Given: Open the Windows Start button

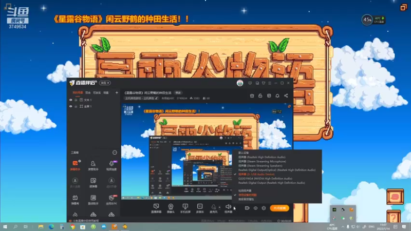Looking at the screenshot, I should pos(5,227).
